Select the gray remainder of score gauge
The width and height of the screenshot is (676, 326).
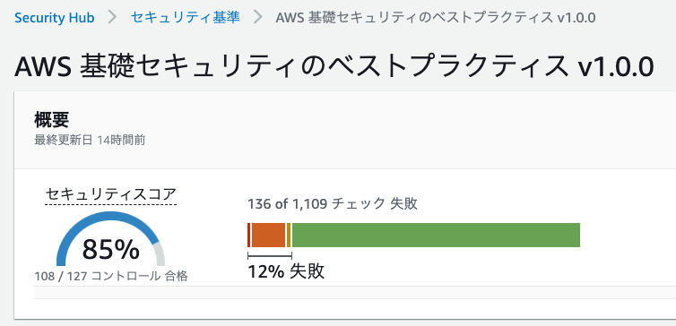coord(160,254)
